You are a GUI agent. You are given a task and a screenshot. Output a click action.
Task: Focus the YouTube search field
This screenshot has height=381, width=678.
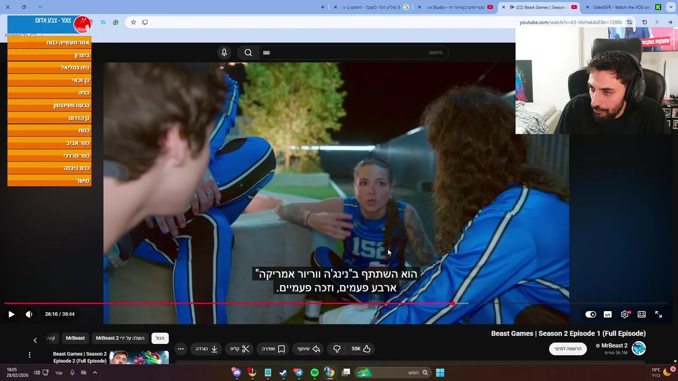click(x=353, y=52)
